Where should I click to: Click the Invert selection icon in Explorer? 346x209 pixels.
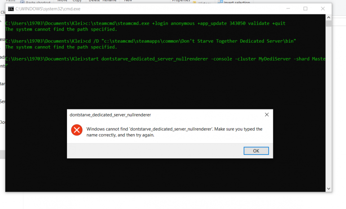point(220,2)
